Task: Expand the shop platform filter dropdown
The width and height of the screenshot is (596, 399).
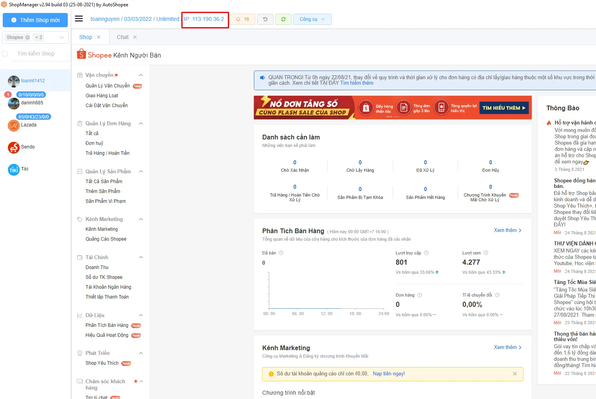Action: [x=61, y=37]
